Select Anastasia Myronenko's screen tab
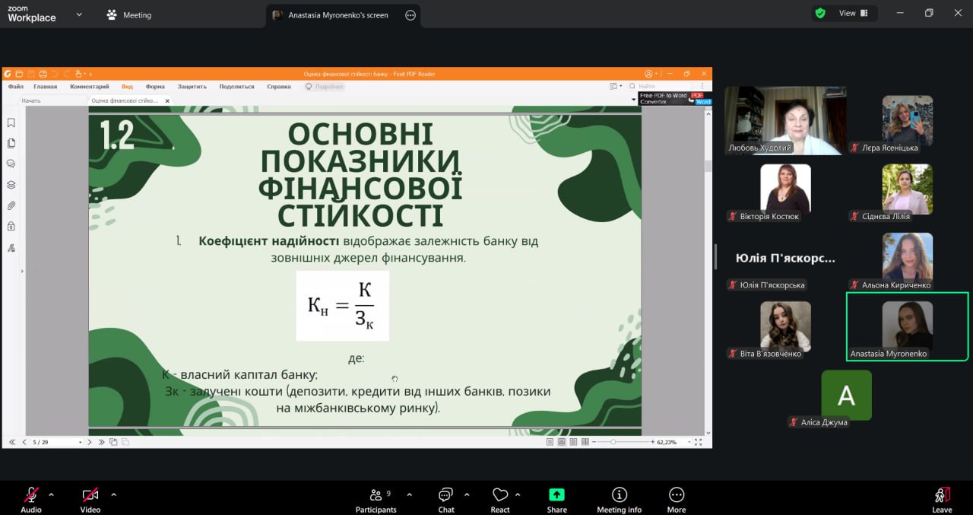The image size is (973, 515). point(338,15)
